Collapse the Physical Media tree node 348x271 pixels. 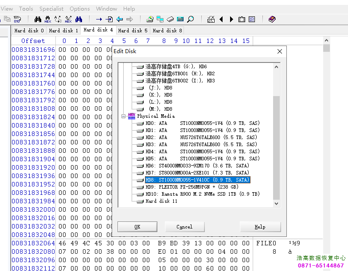(x=122, y=116)
